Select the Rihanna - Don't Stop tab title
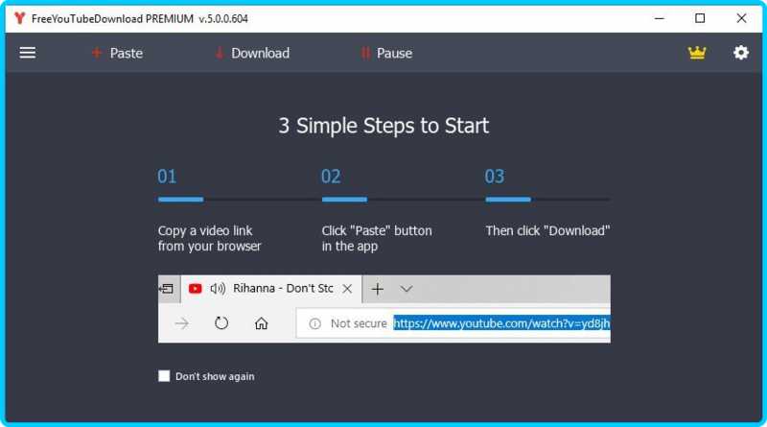Screen dimensions: 767x427 pyautogui.click(x=283, y=288)
